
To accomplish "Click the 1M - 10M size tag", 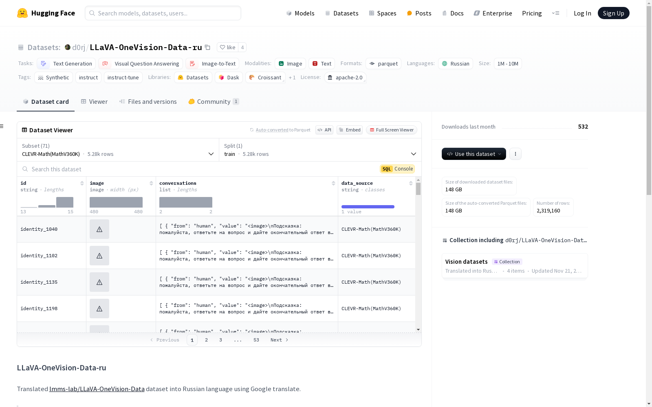I will (x=508, y=63).
